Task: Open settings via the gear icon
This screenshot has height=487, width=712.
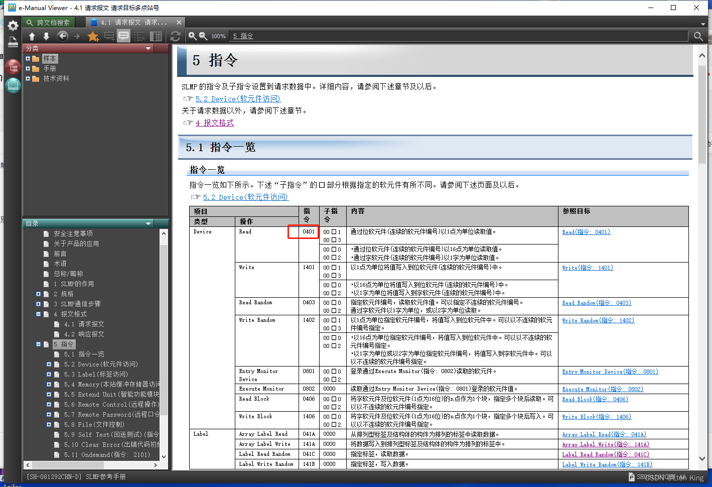Action: [x=13, y=25]
